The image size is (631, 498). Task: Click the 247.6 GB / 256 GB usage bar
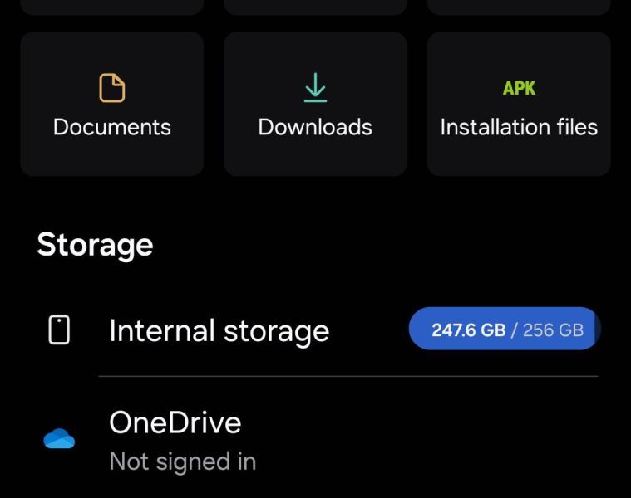pos(505,329)
